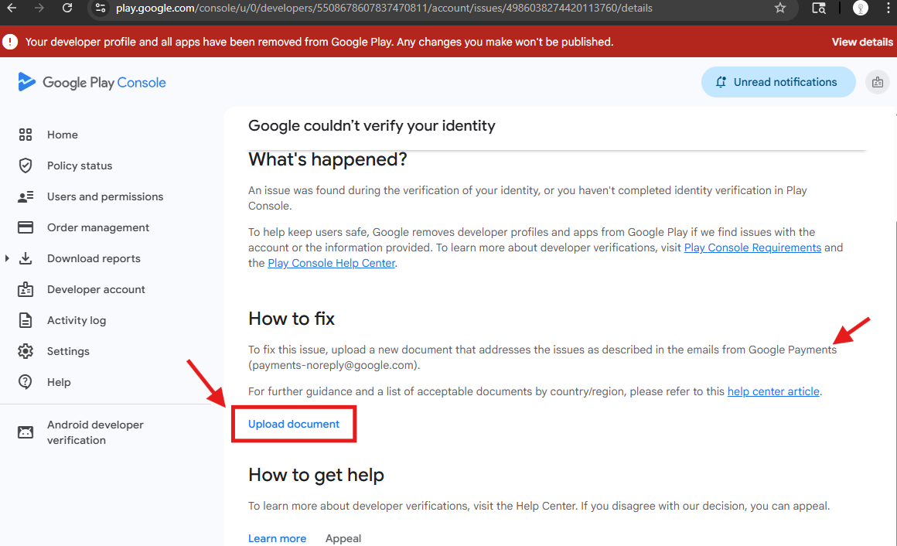Click View details in red banner

click(862, 42)
